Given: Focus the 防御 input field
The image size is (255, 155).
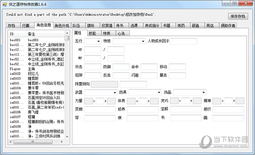Looking at the screenshot, I should 121,66.
